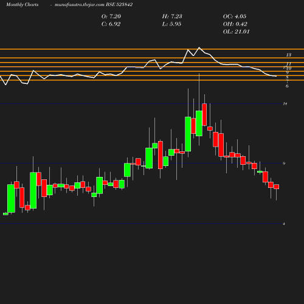Select the open value 'O: 7.20'
The image size is (304, 304).
point(111,16)
